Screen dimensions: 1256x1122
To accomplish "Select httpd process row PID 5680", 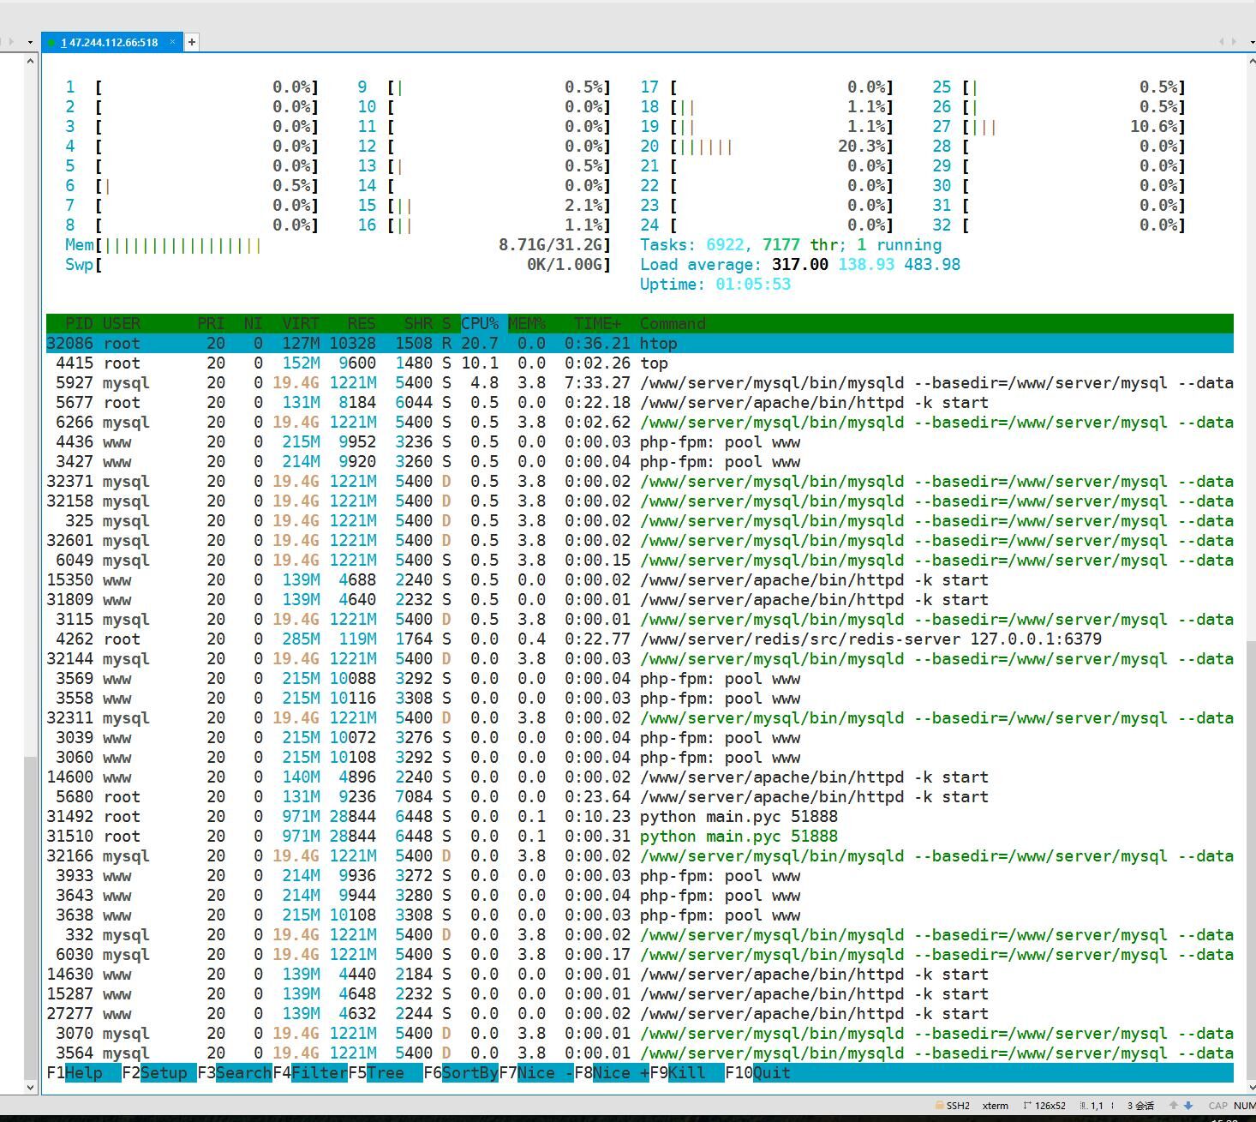I will click(640, 797).
